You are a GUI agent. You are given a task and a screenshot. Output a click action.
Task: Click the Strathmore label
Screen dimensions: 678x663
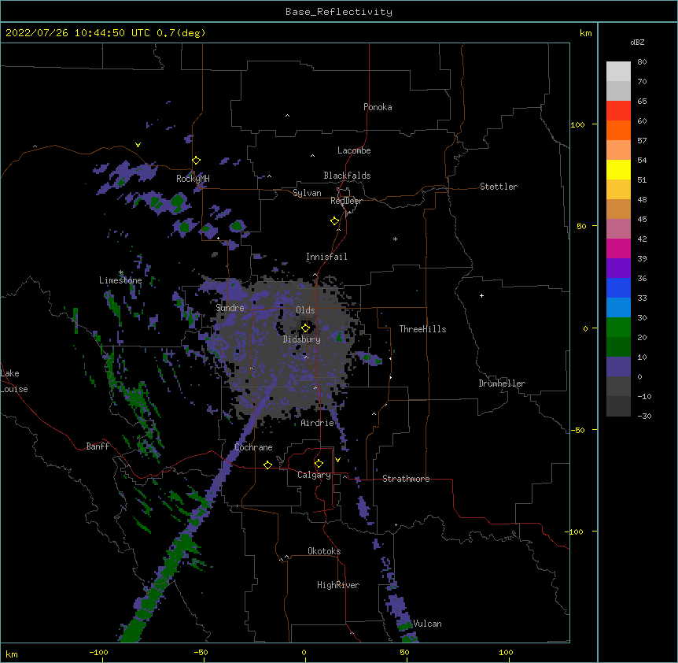(x=406, y=479)
